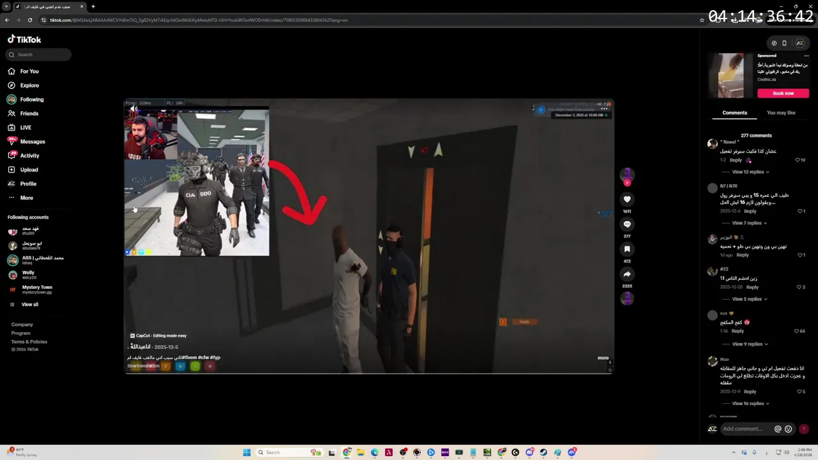This screenshot has width=818, height=460.
Task: Seek along the video progress bar
Action: point(369,373)
